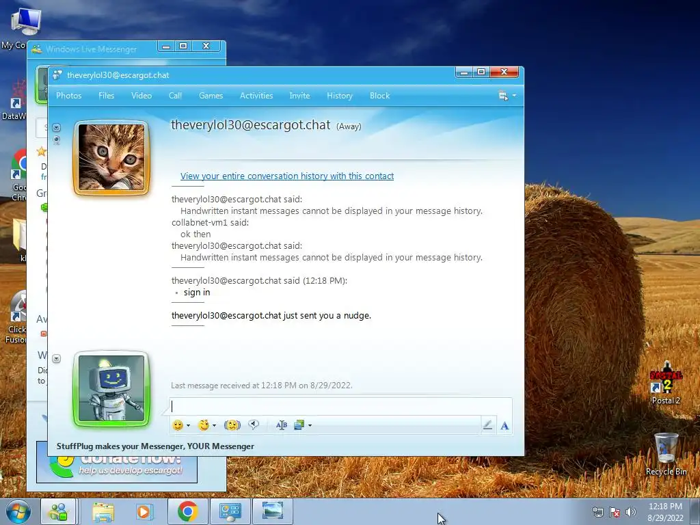The image size is (700, 525).
Task: Click the background picture icon
Action: click(299, 425)
